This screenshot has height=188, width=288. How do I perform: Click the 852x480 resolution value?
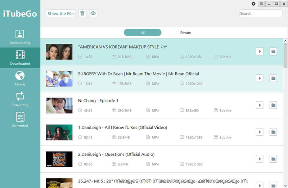point(192,110)
